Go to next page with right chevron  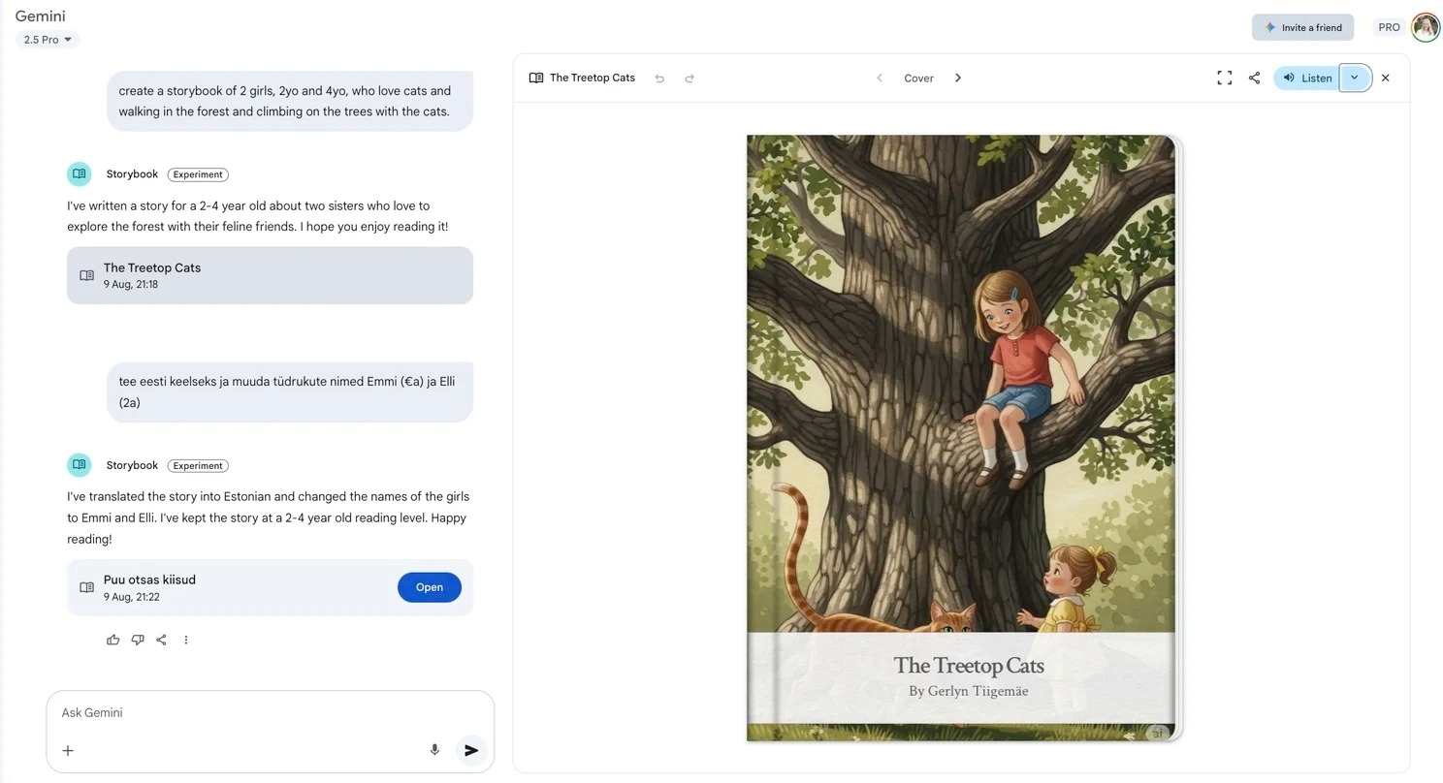pos(958,78)
